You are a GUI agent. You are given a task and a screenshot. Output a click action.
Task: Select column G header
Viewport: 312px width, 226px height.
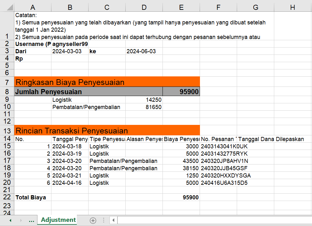tap(256, 8)
